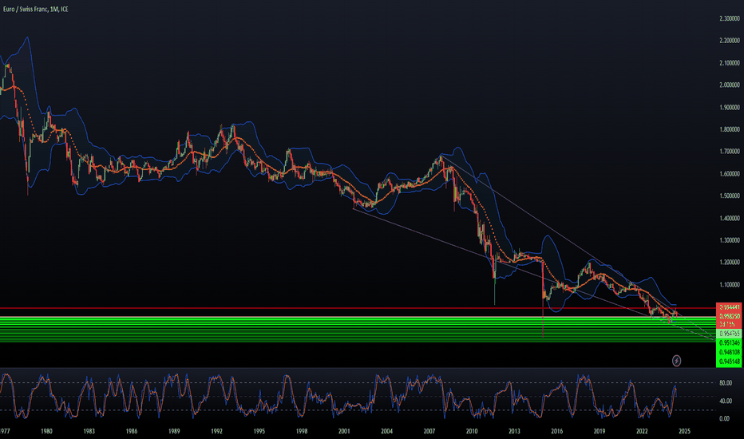Click the lightning bolt events icon
The image size is (744, 439).
coord(676,361)
